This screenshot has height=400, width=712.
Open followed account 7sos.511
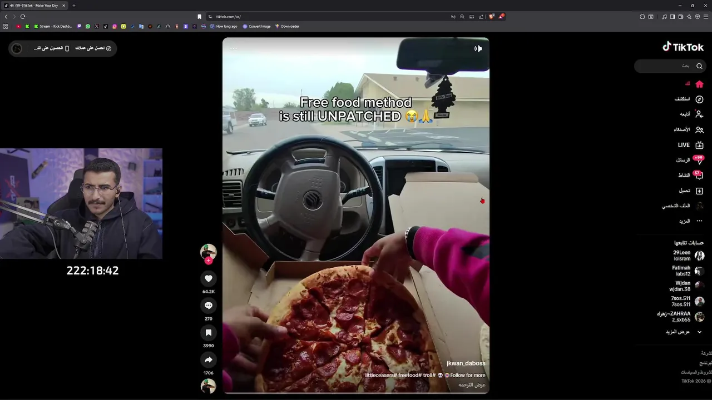click(x=688, y=301)
